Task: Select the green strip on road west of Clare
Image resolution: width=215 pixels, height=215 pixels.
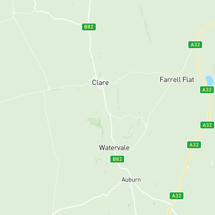Action: 55,89
